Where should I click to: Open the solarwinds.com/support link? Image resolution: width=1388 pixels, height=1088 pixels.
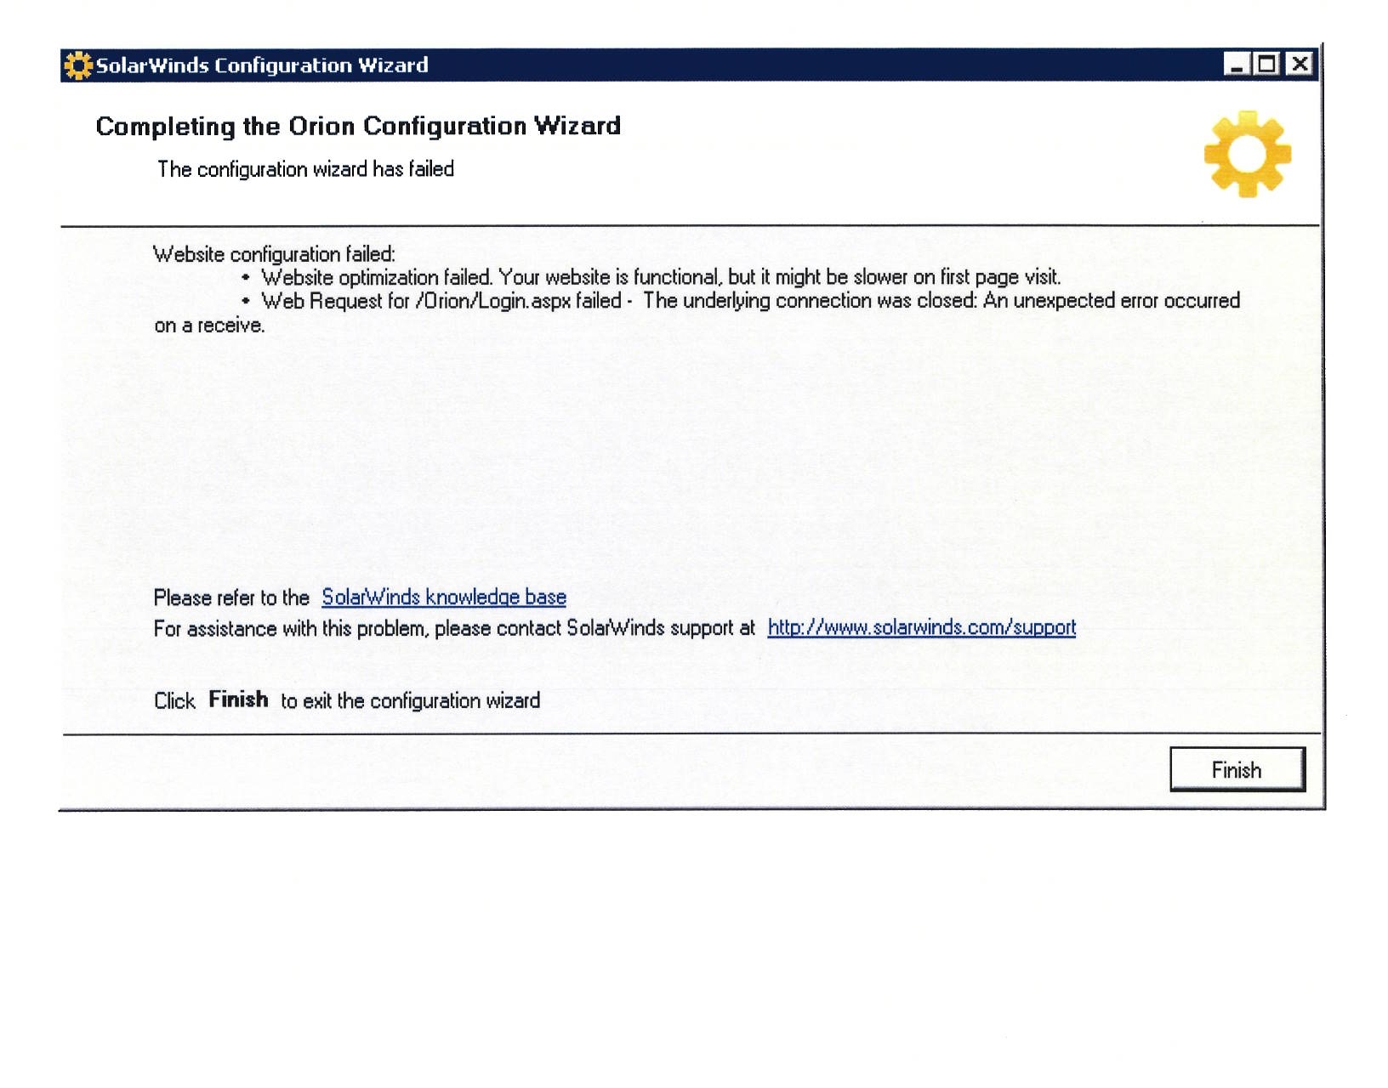922,628
